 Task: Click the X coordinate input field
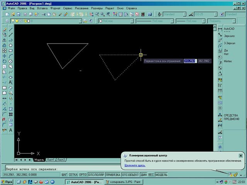pyautogui.click(x=190, y=61)
